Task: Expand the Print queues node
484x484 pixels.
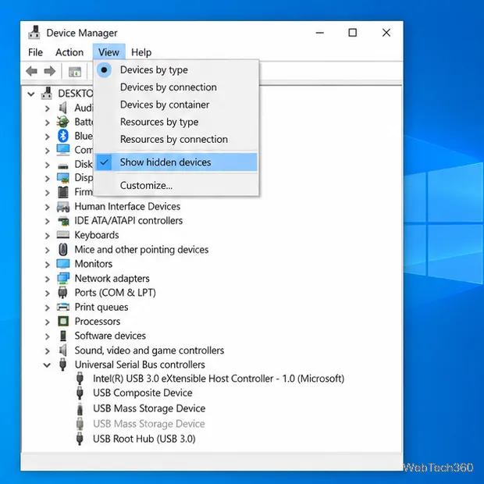Action: (47, 308)
